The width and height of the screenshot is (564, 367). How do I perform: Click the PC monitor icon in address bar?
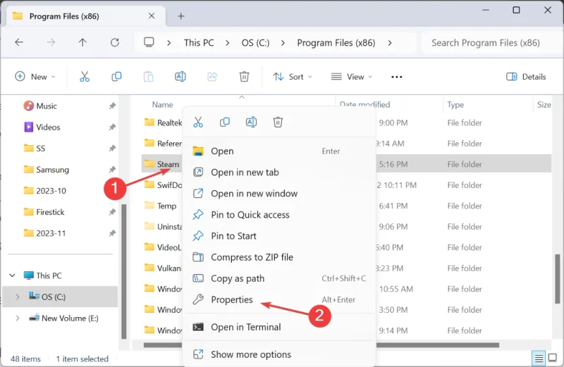(x=149, y=42)
